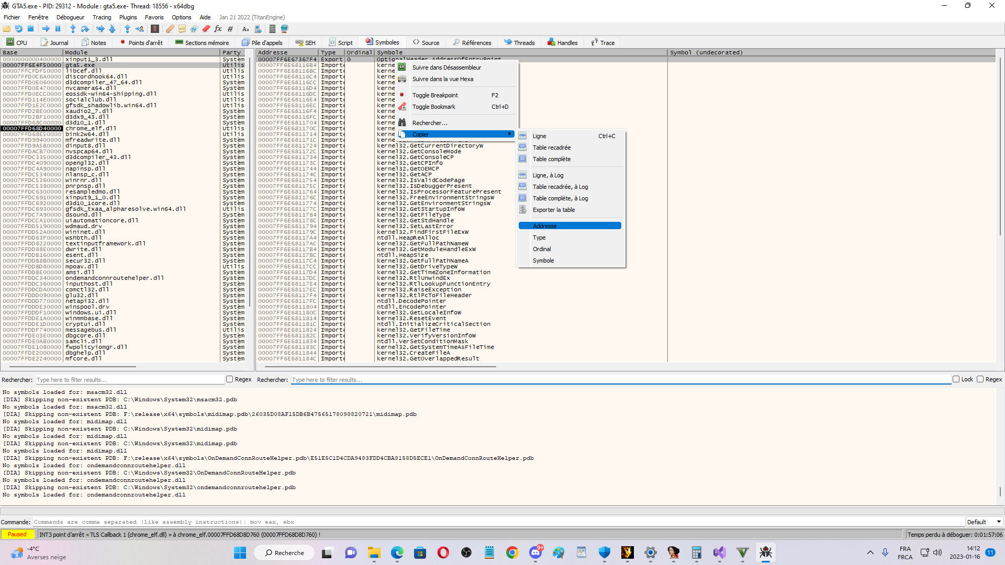1005x565 pixels.
Task: Click the Symbole column header
Action: pos(521,52)
